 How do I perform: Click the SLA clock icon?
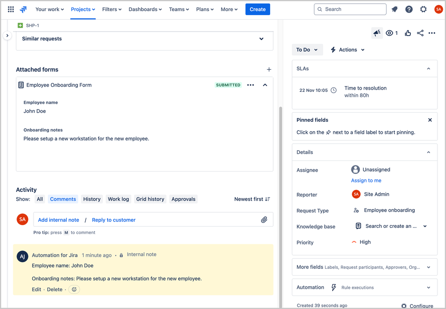333,91
